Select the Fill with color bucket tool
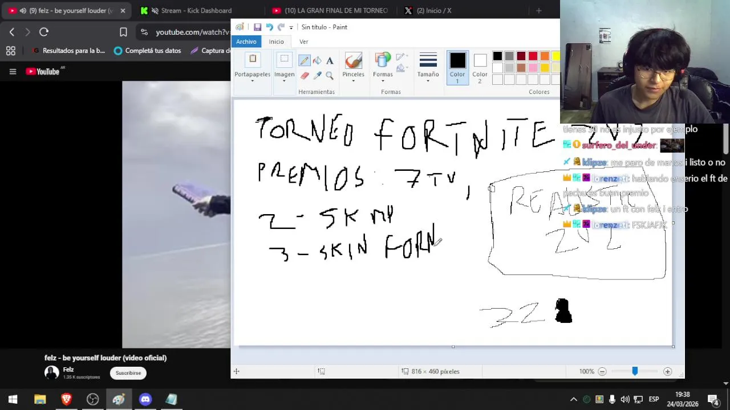 317,61
